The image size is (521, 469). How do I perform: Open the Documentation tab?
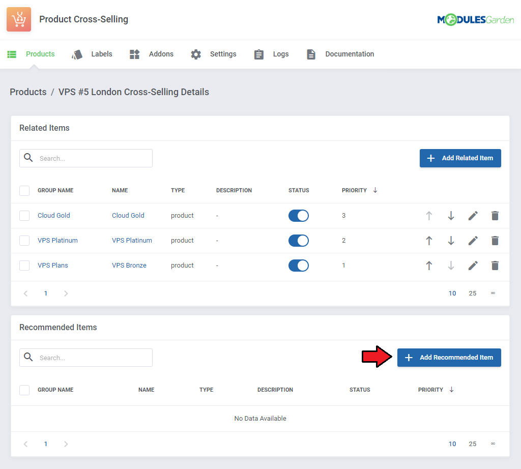340,54
